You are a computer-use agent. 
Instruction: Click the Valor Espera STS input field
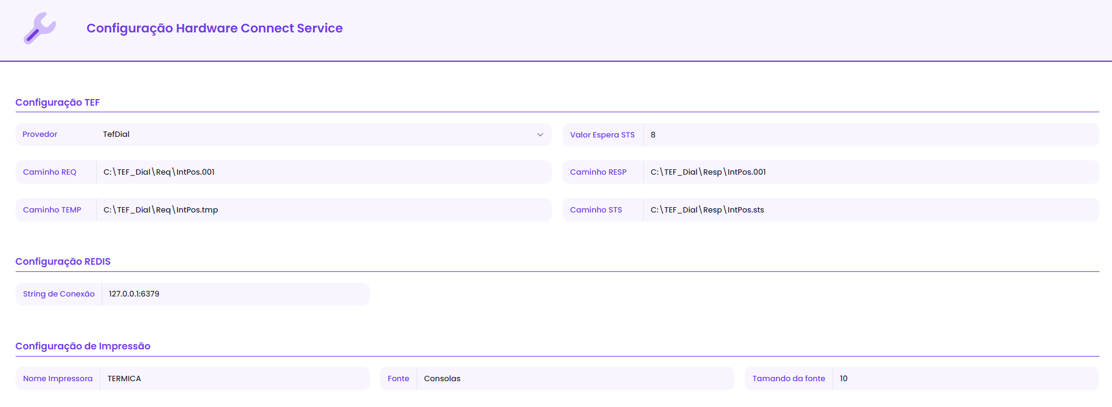pos(870,135)
